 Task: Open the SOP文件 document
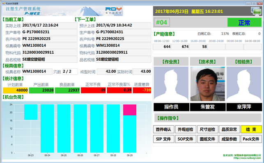click(x=186, y=139)
